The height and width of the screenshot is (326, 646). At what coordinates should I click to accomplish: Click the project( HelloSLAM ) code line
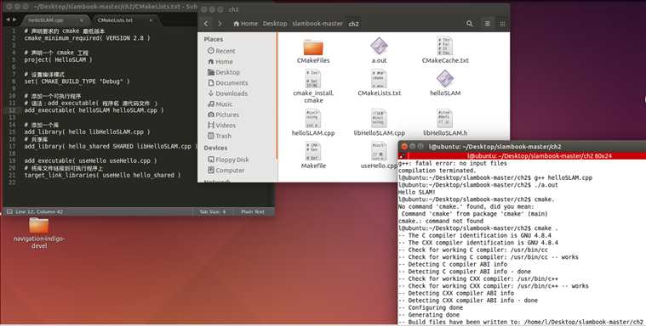click(58, 59)
